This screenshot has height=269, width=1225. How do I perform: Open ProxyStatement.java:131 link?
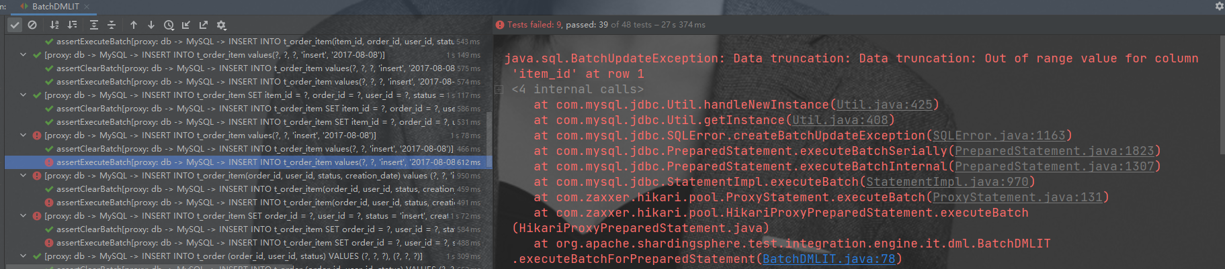[1017, 197]
